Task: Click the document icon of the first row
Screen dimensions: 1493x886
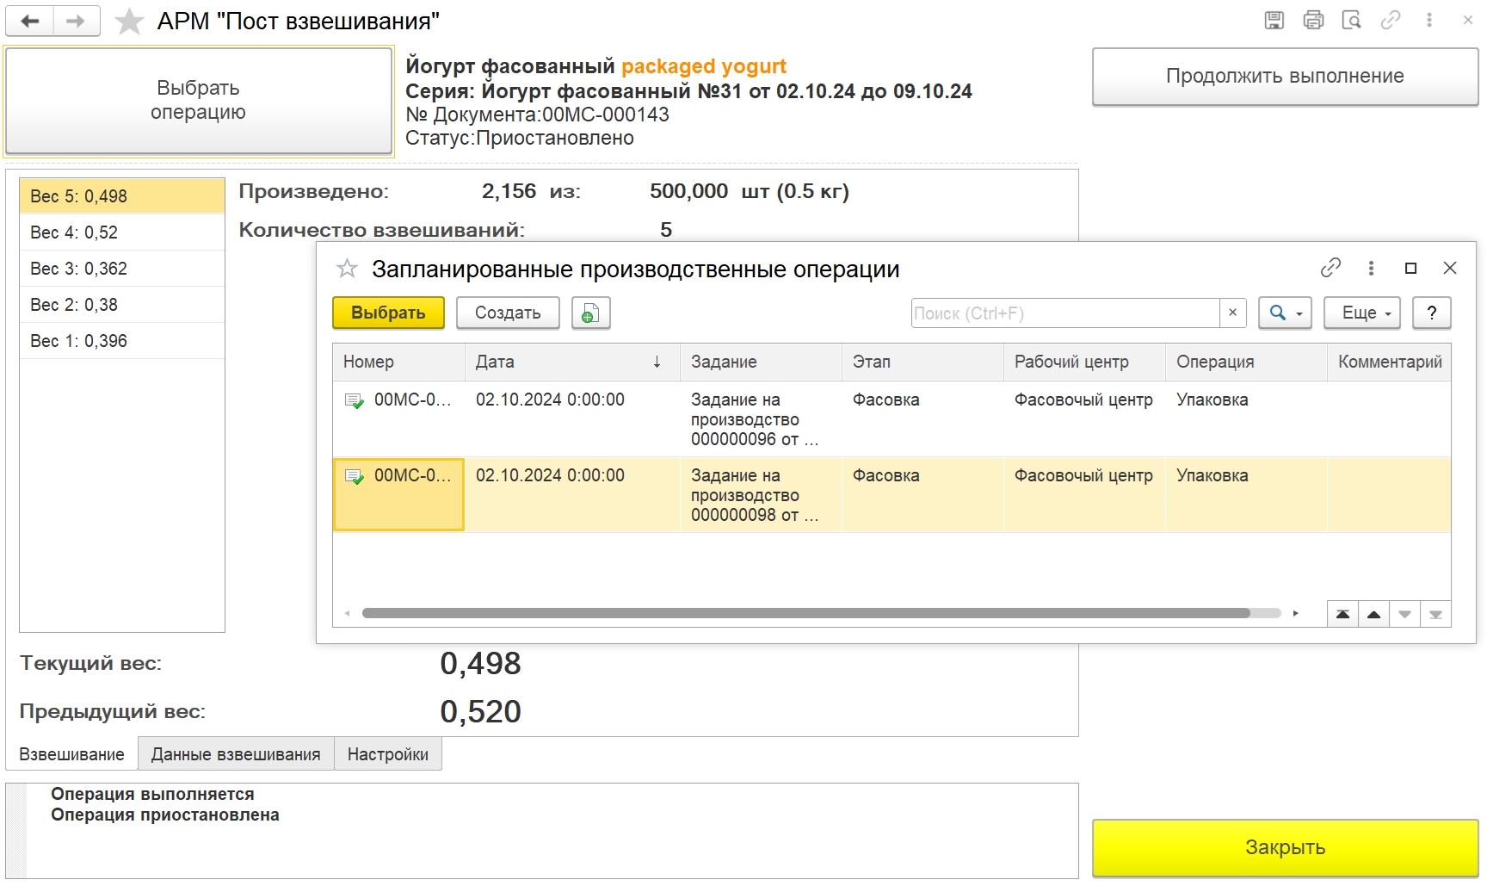Action: (x=354, y=400)
